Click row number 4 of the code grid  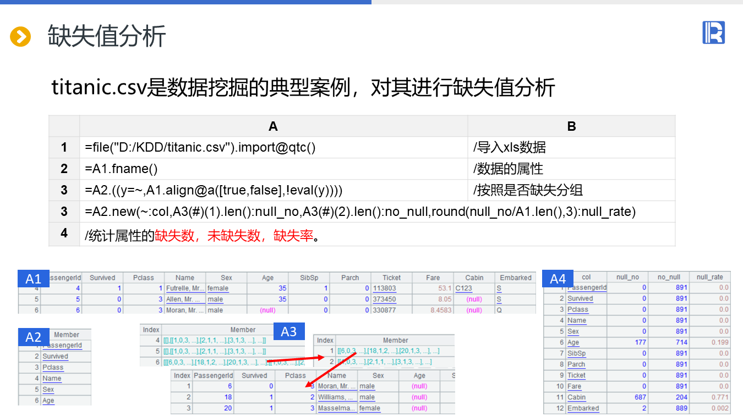(x=64, y=233)
